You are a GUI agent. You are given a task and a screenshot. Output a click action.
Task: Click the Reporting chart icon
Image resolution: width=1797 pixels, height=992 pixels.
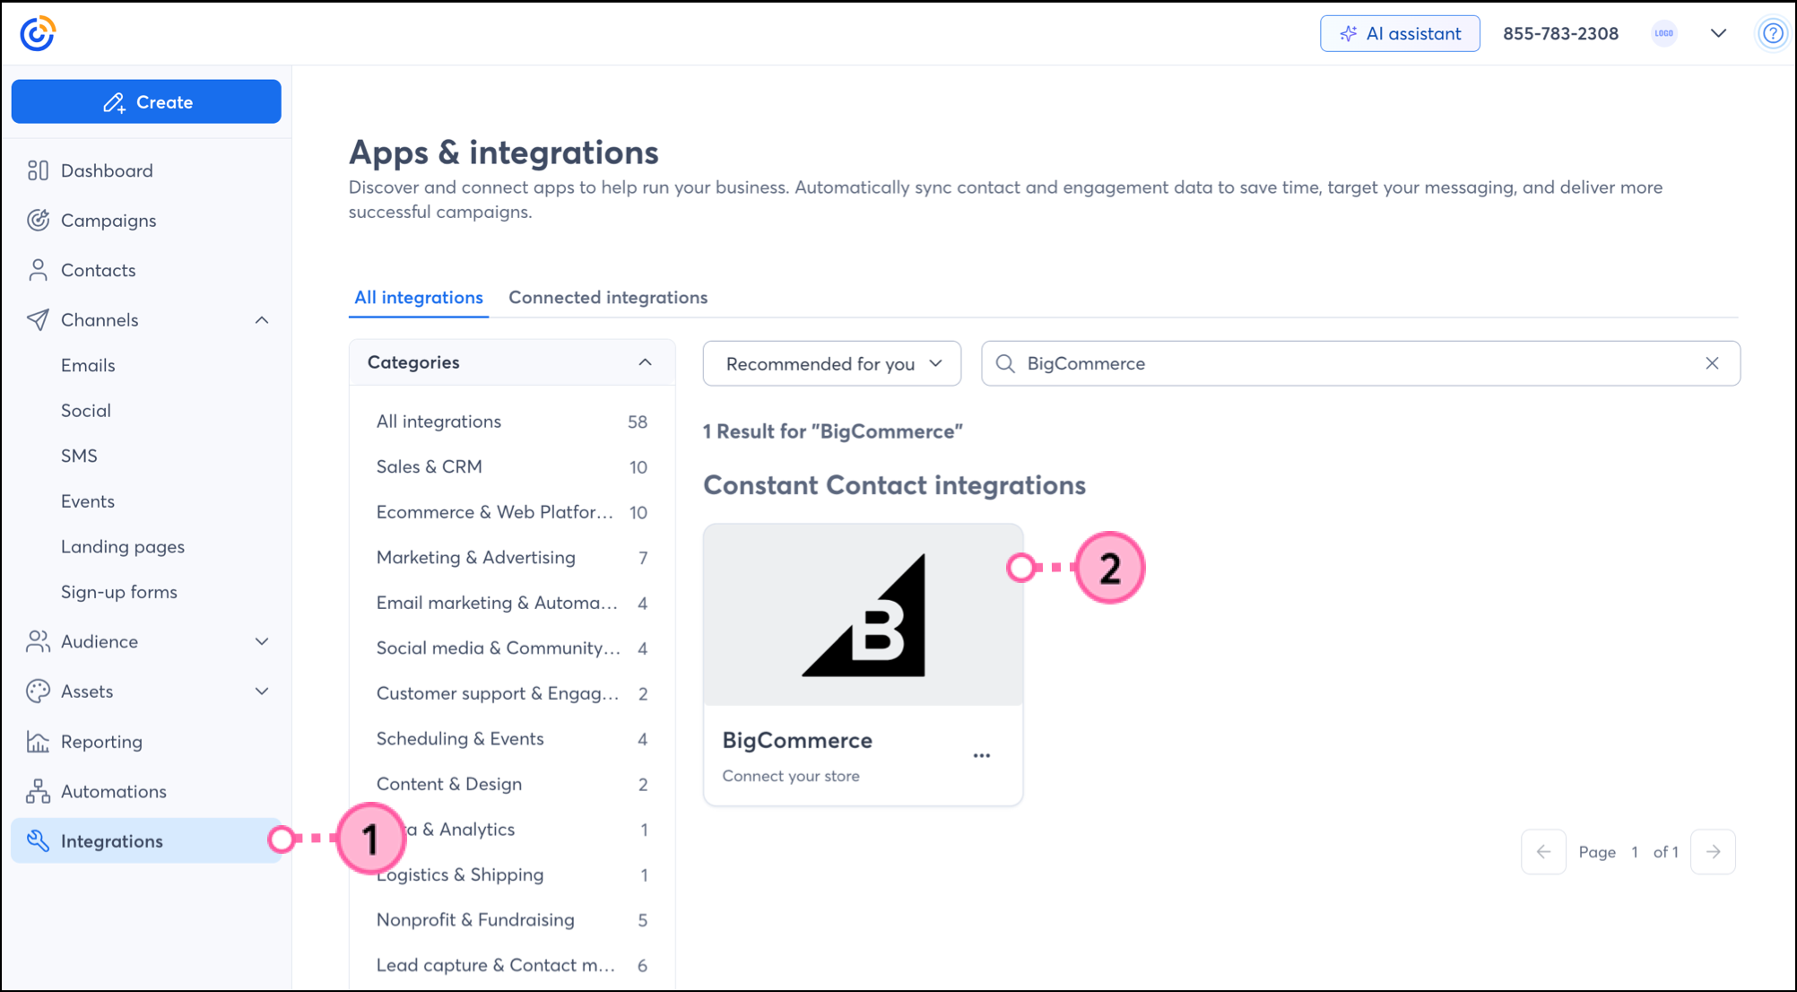point(38,742)
